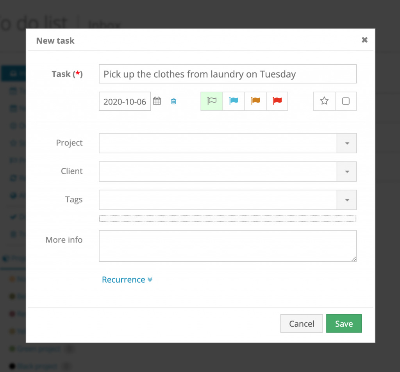400x372 pixels.
Task: Expand the Recurrence options
Action: [x=127, y=280]
